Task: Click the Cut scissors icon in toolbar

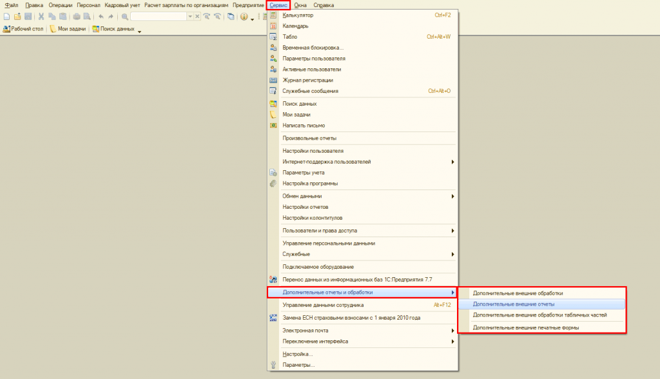Action: tap(41, 16)
